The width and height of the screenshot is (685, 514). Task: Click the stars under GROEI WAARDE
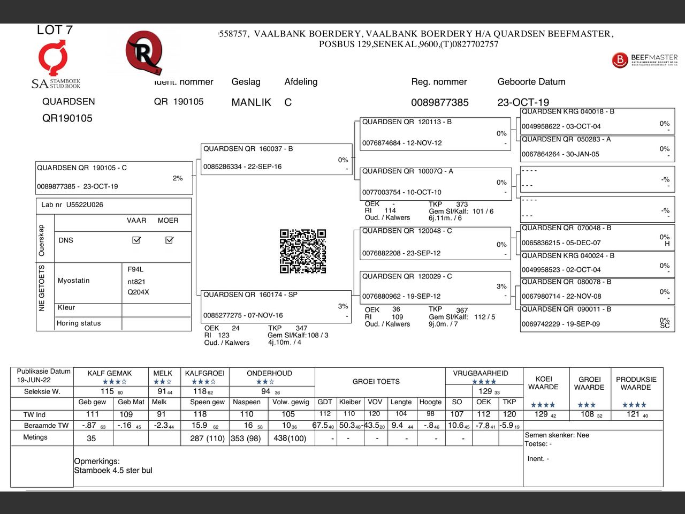pos(587,405)
